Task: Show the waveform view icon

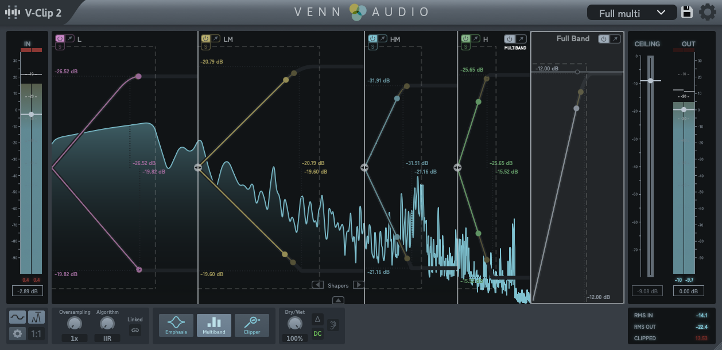Action: click(x=17, y=317)
